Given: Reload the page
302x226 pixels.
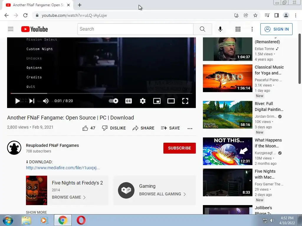Looking at the screenshot, I should (x=25, y=15).
